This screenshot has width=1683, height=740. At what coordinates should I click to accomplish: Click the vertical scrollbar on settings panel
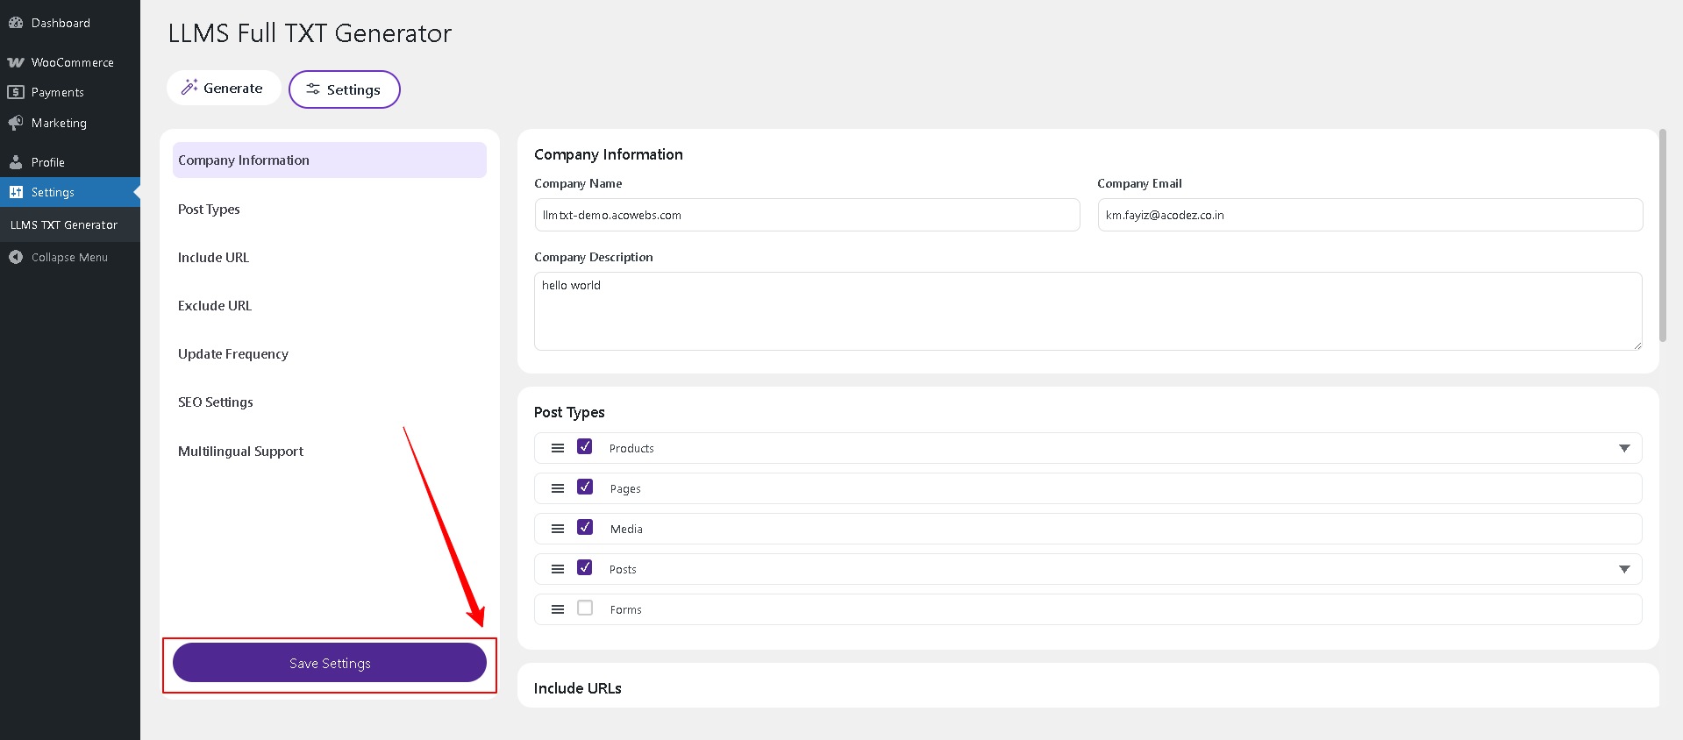point(1662,237)
